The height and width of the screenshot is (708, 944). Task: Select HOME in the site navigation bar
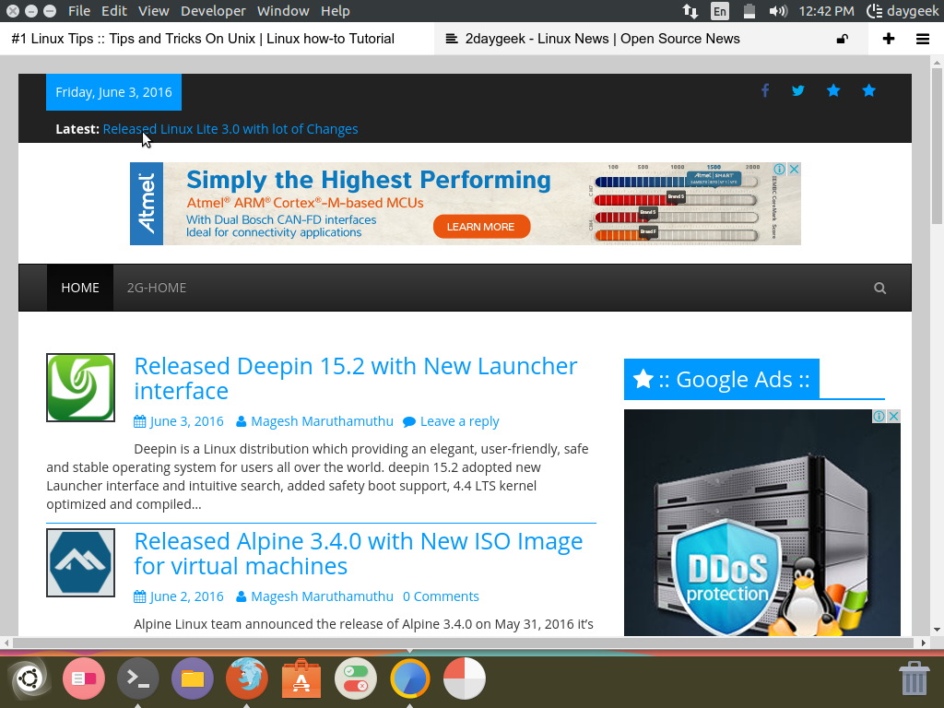80,288
